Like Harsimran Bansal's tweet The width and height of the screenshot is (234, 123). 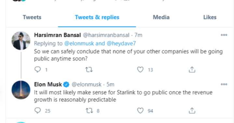pos(140,70)
